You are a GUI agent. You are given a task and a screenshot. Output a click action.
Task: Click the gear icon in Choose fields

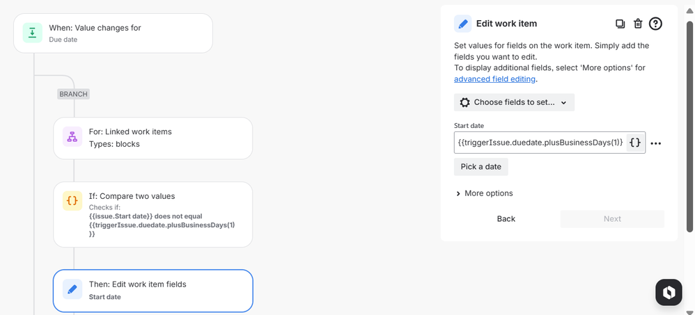[x=465, y=102]
